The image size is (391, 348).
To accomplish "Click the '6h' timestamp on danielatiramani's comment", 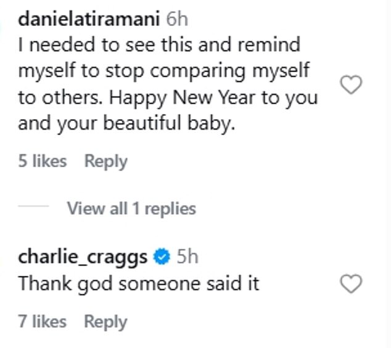I will point(177,19).
